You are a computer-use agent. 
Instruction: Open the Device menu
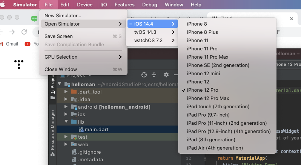point(84,5)
